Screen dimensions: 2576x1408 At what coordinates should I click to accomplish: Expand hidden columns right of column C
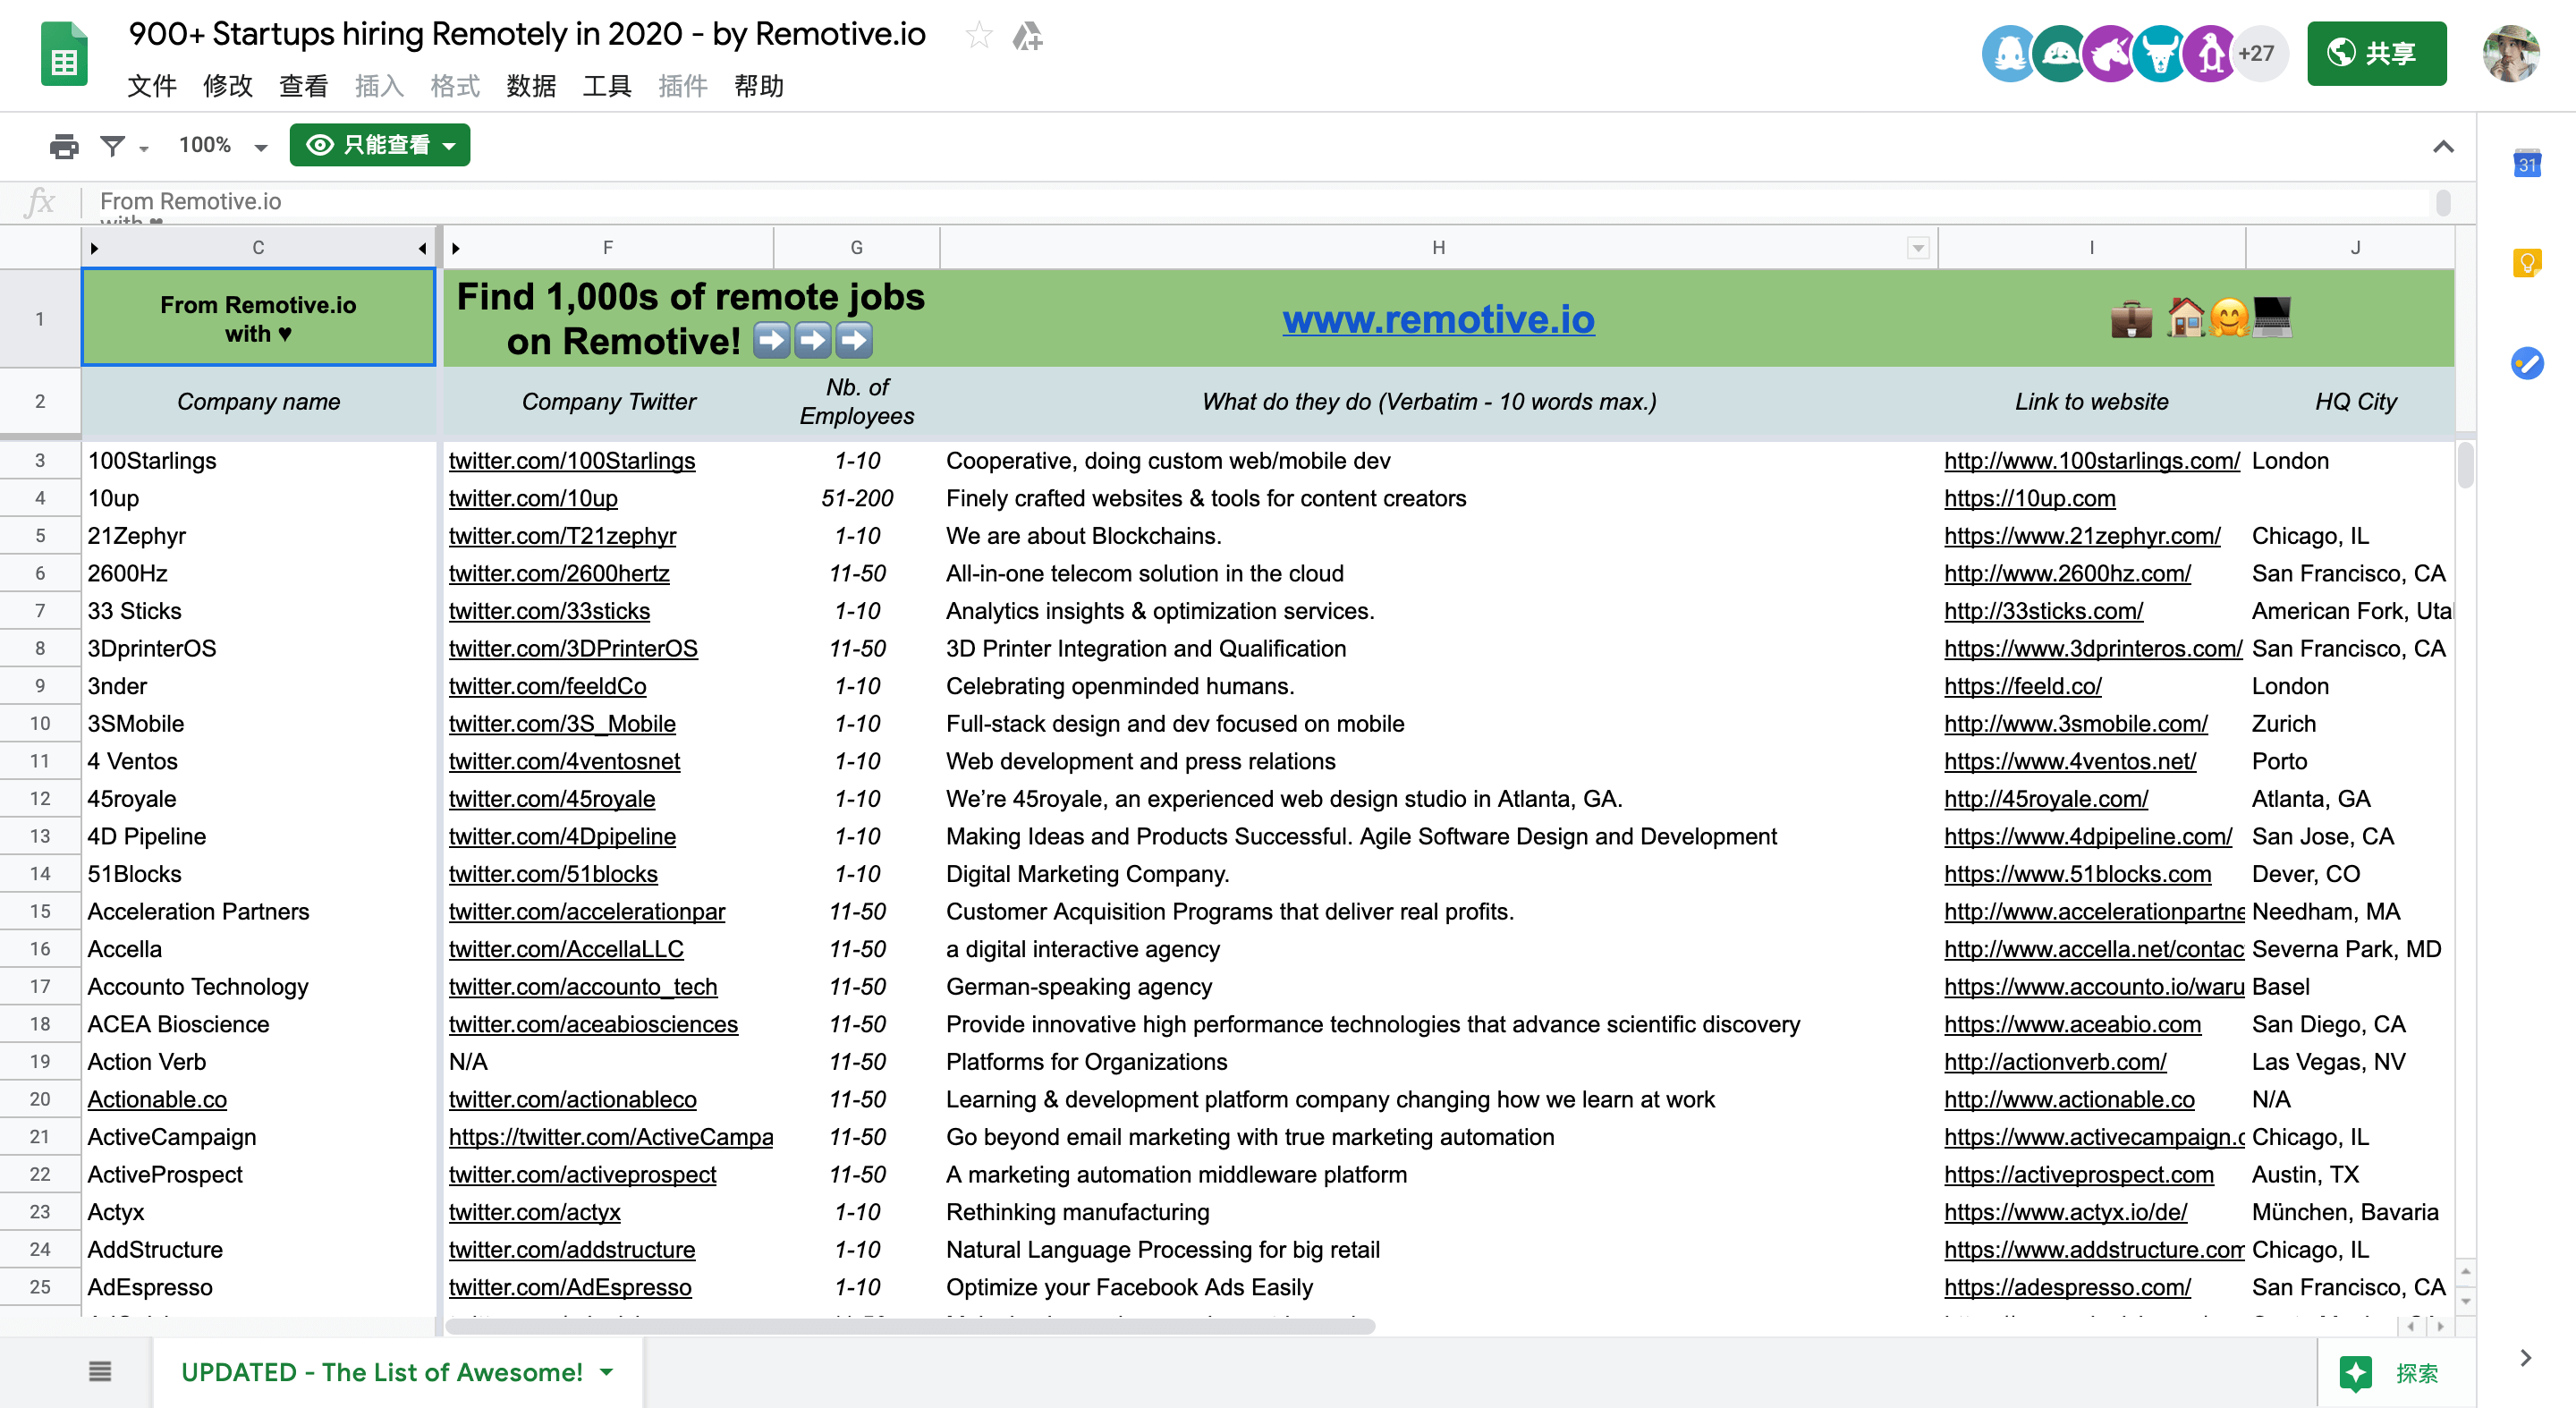422,248
